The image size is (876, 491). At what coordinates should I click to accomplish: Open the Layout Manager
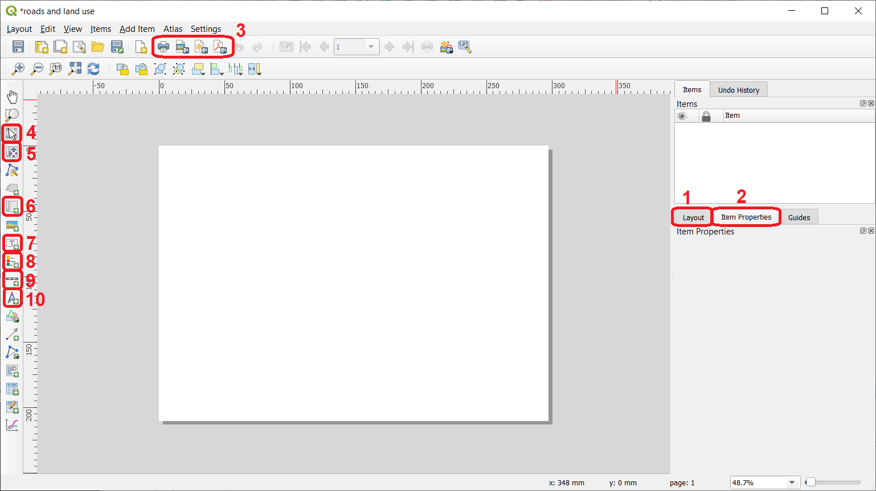point(79,47)
